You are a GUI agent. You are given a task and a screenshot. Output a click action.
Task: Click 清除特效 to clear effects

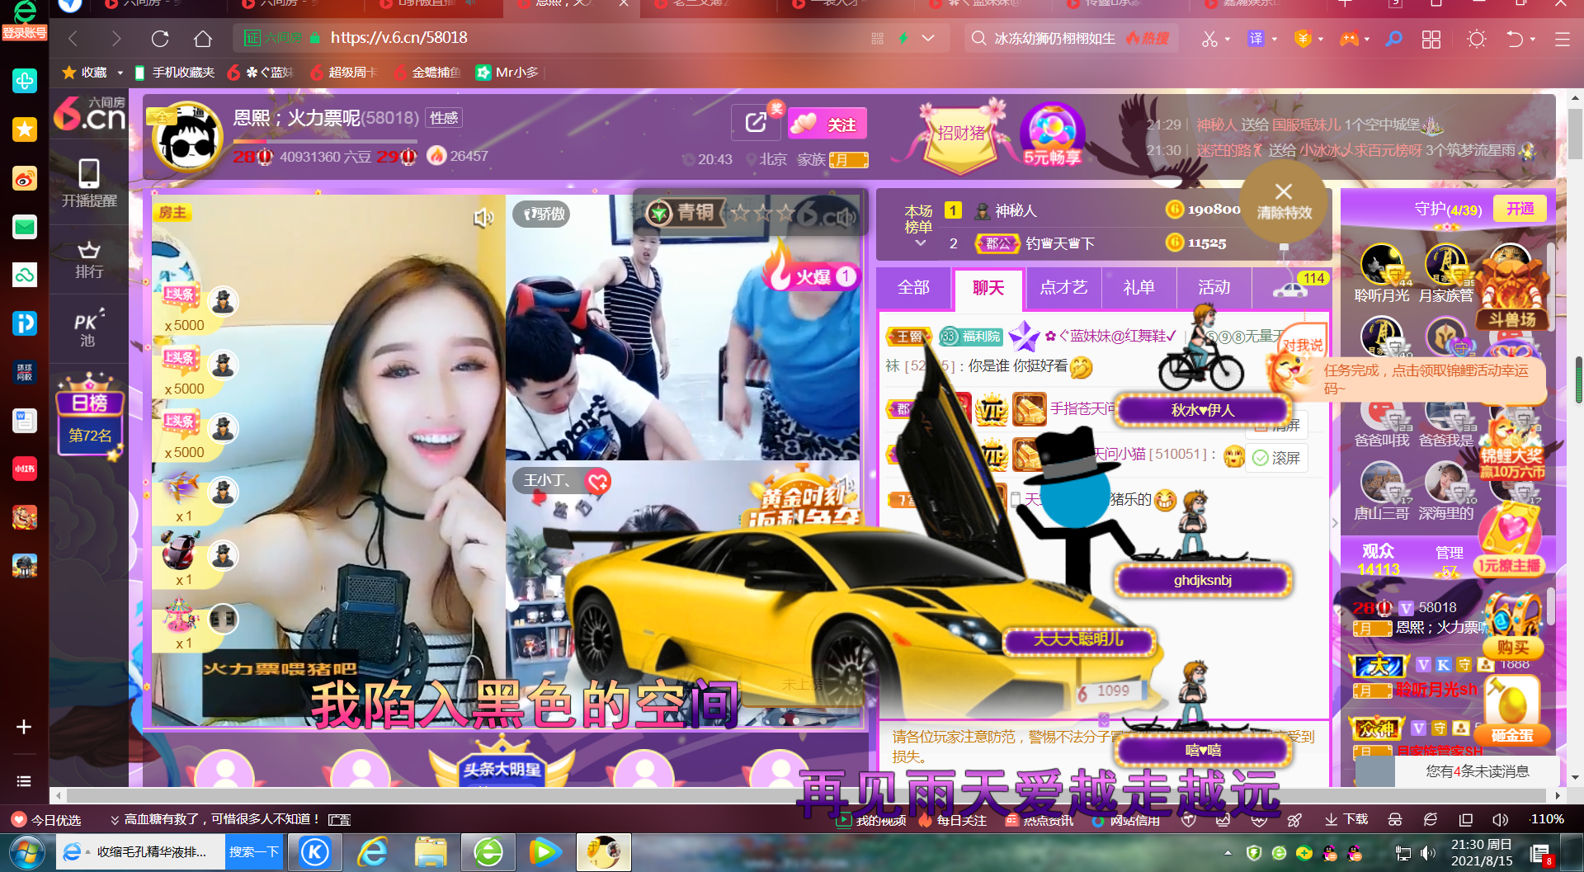click(1284, 202)
